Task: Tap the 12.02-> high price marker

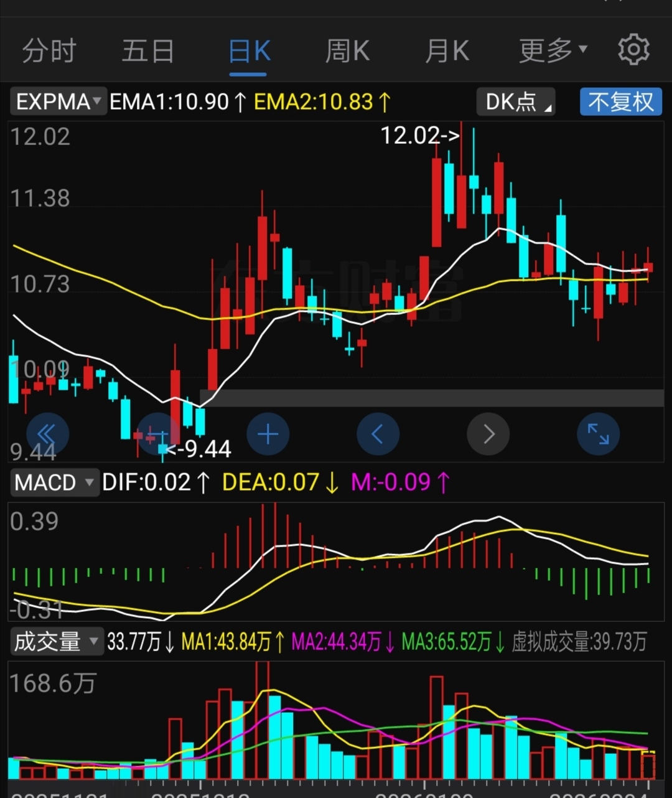Action: click(420, 135)
